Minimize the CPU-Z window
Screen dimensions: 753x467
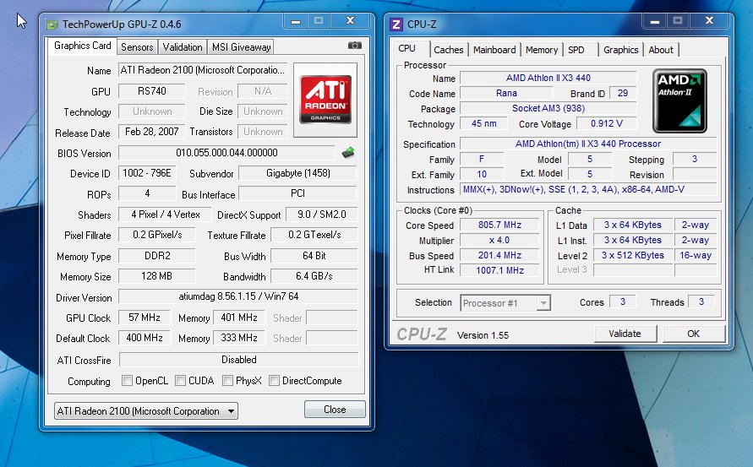[655, 21]
